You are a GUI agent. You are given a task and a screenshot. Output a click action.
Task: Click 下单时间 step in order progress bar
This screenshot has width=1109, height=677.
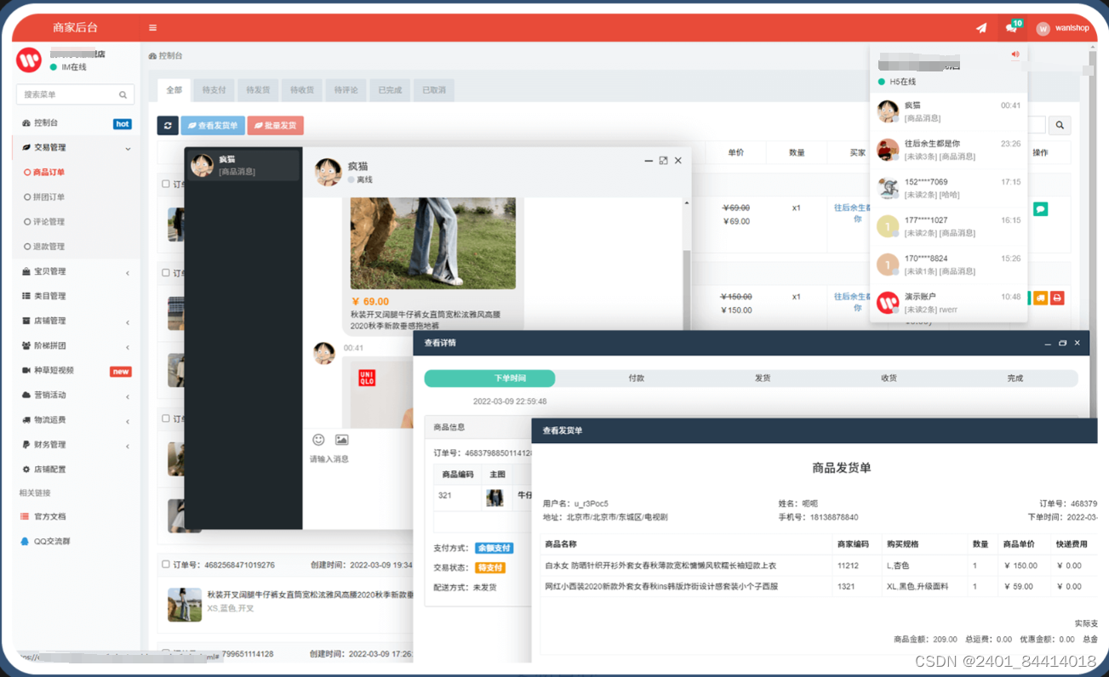(x=490, y=378)
